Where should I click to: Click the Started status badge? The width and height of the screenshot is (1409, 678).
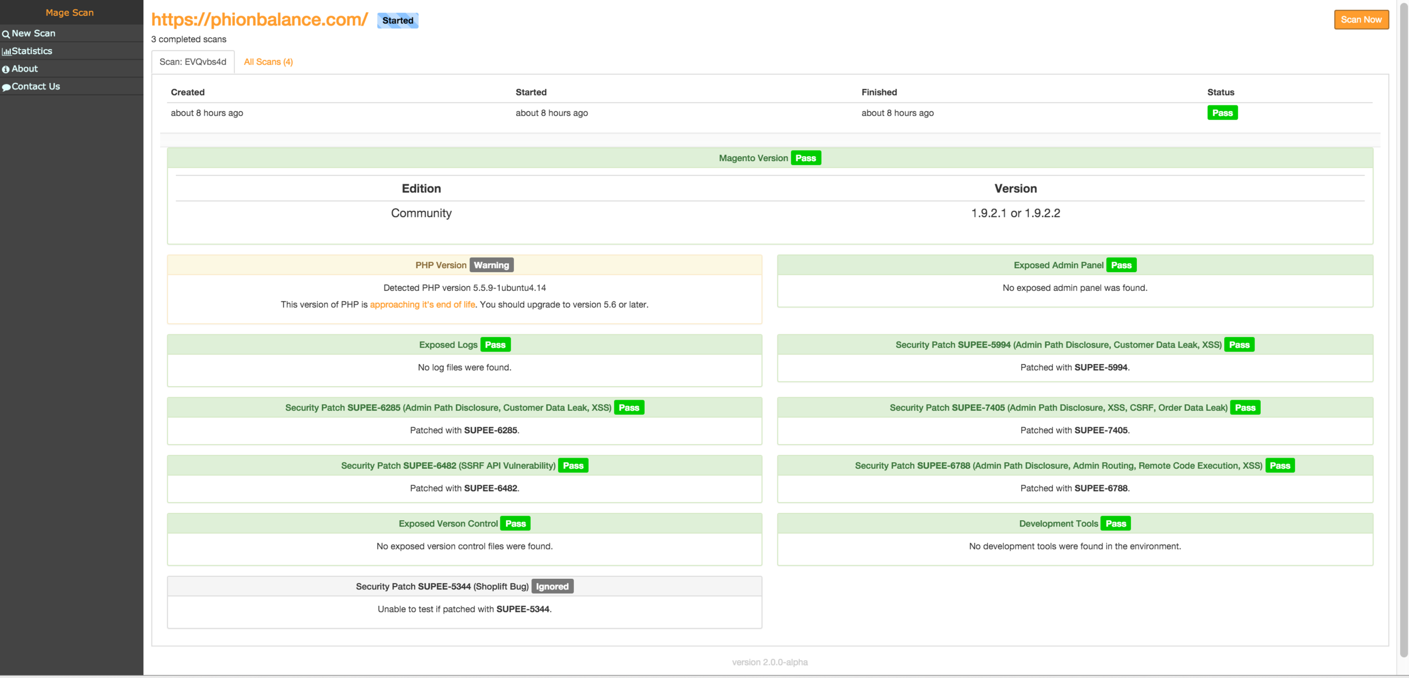tap(398, 20)
